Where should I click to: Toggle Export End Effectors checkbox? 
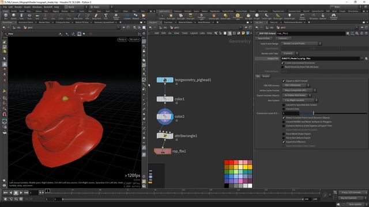tap(284, 142)
